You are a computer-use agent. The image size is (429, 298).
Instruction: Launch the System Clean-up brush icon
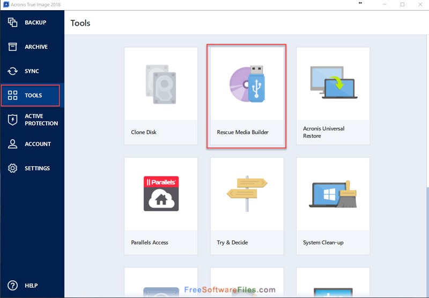tap(334, 194)
